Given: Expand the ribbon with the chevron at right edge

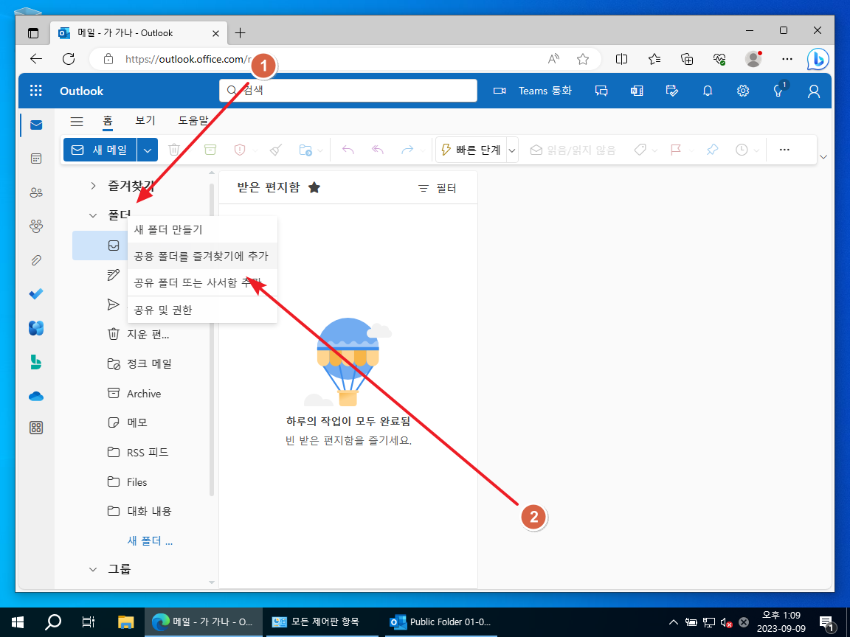Looking at the screenshot, I should (823, 157).
